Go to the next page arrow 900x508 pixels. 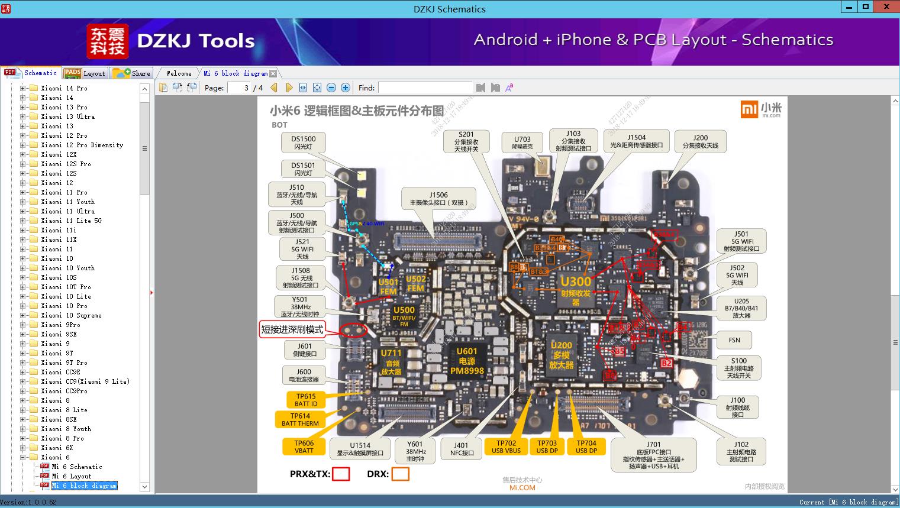[289, 88]
